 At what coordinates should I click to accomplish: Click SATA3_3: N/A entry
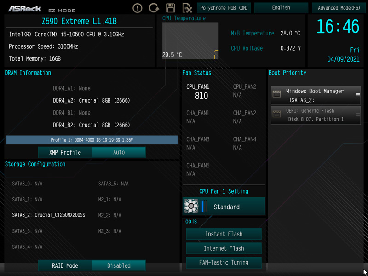tap(27, 231)
